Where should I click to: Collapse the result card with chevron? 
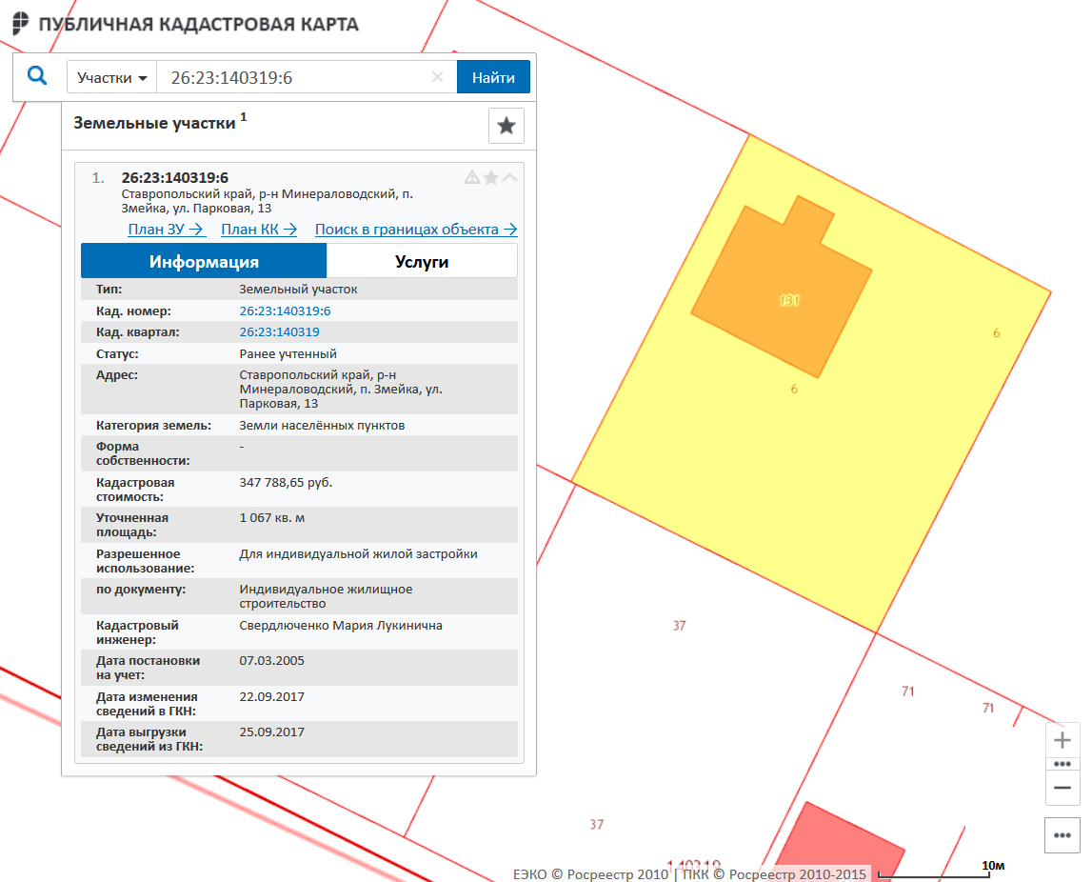coord(510,177)
